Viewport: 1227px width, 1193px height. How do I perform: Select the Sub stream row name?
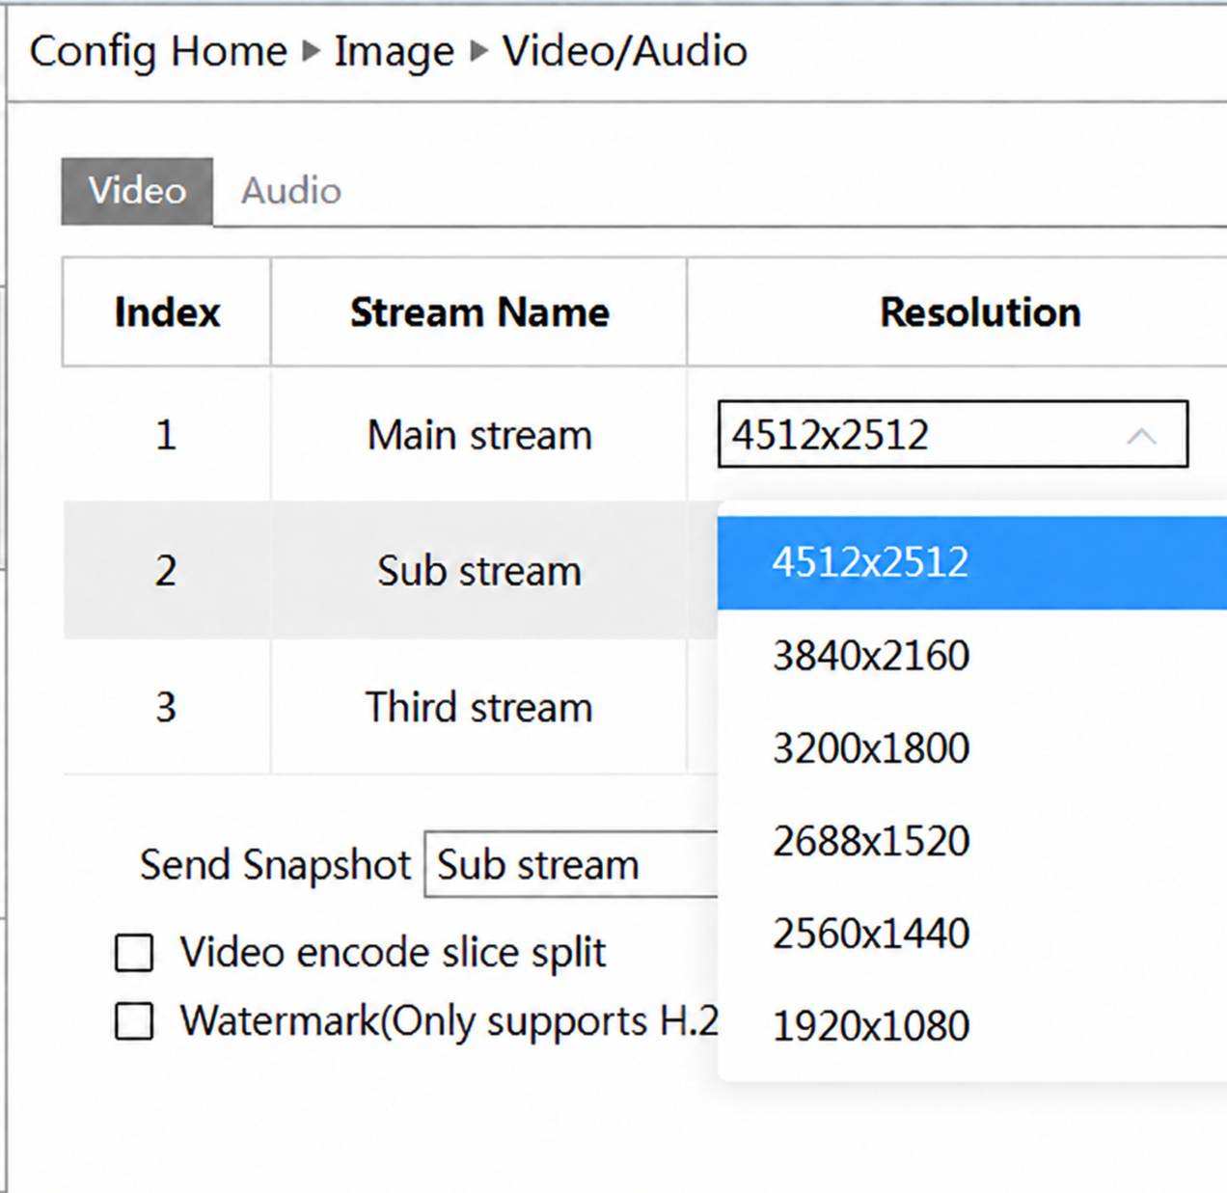tap(479, 571)
